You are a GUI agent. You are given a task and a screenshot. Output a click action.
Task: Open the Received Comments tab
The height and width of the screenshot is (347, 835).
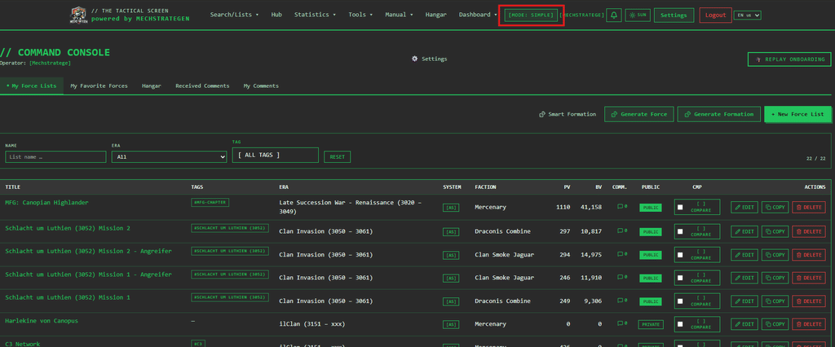click(x=202, y=86)
